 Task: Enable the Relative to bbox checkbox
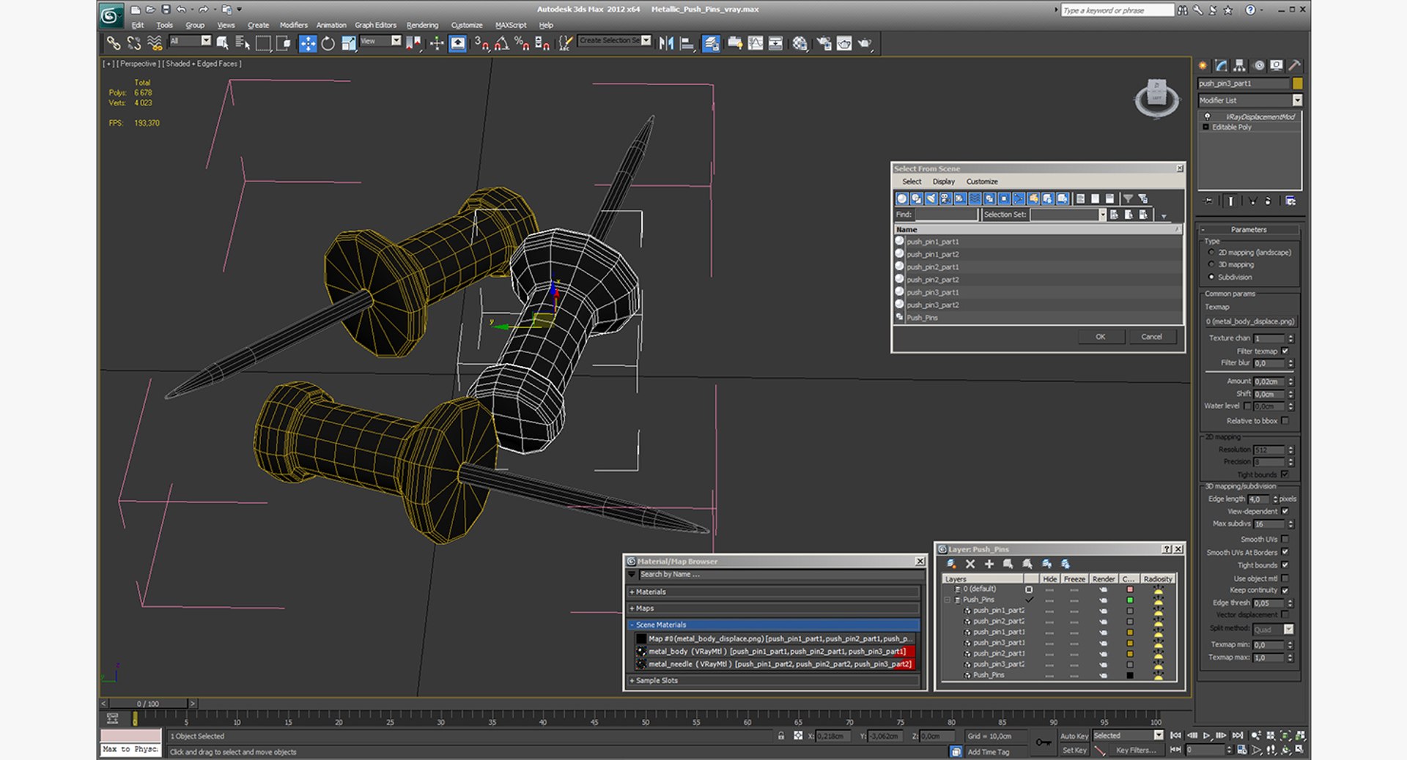point(1285,421)
